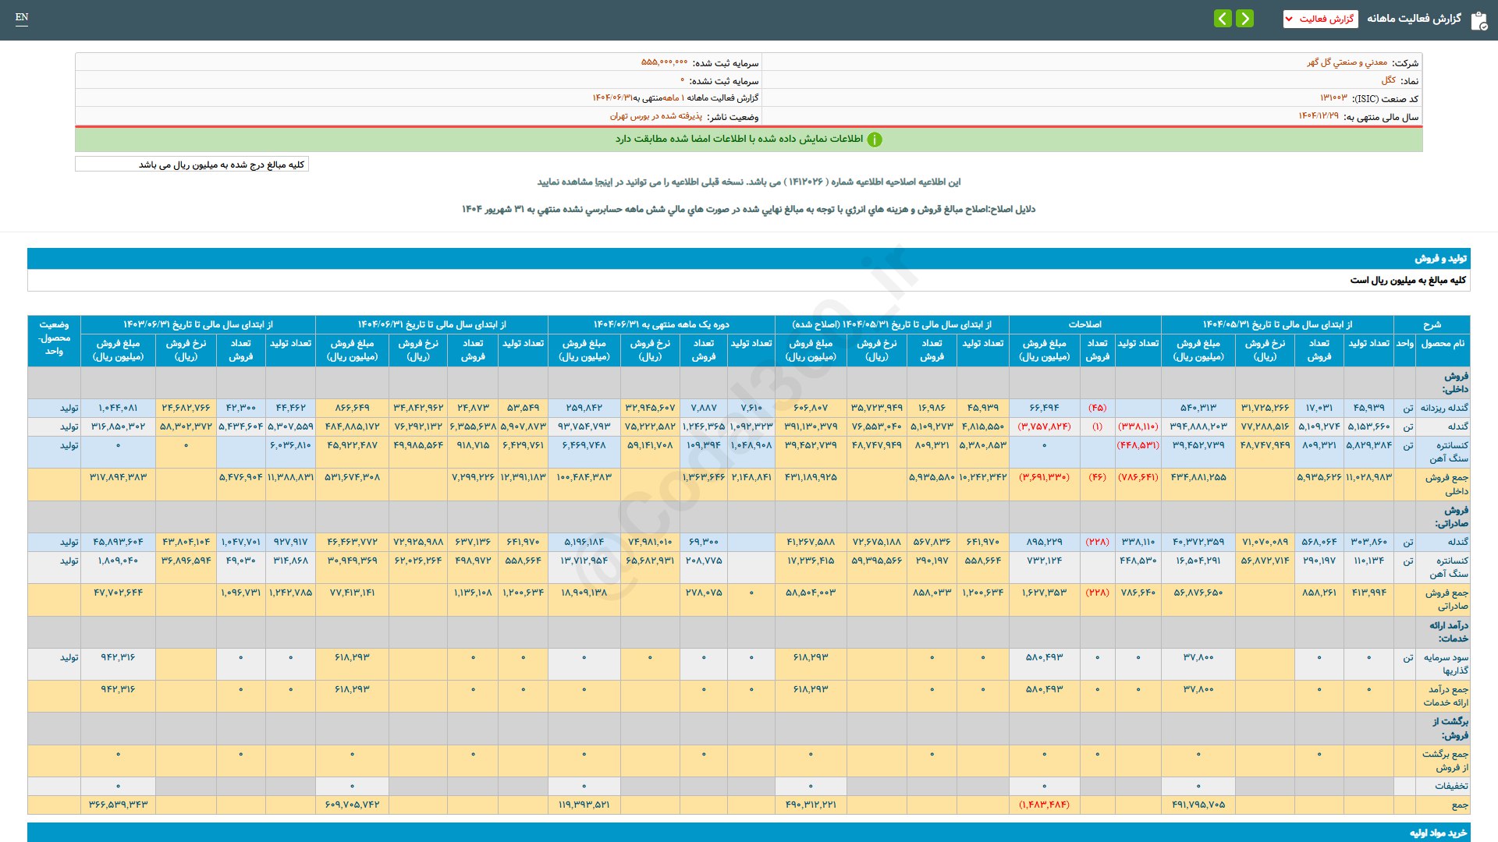Click the خرید مواد اولیه section header
This screenshot has height=842, width=1498.
pyautogui.click(x=1437, y=833)
